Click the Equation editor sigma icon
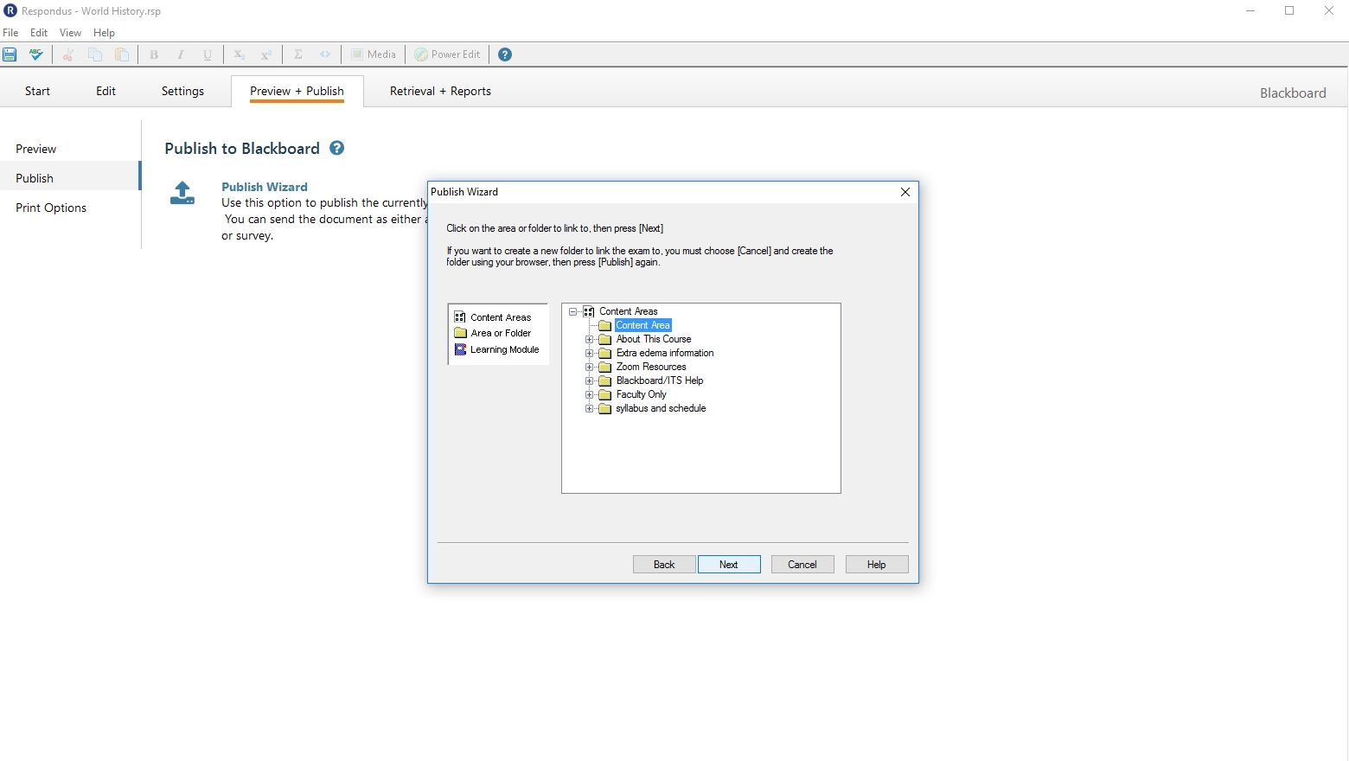 [x=298, y=54]
